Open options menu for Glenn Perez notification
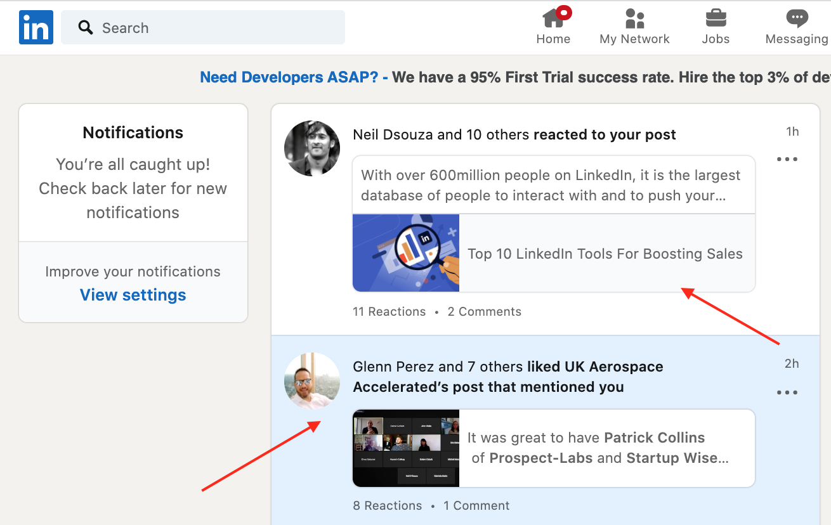Image resolution: width=831 pixels, height=525 pixels. pyautogui.click(x=787, y=392)
